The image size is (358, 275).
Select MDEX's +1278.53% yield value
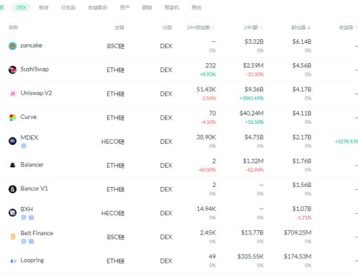pos(346,142)
